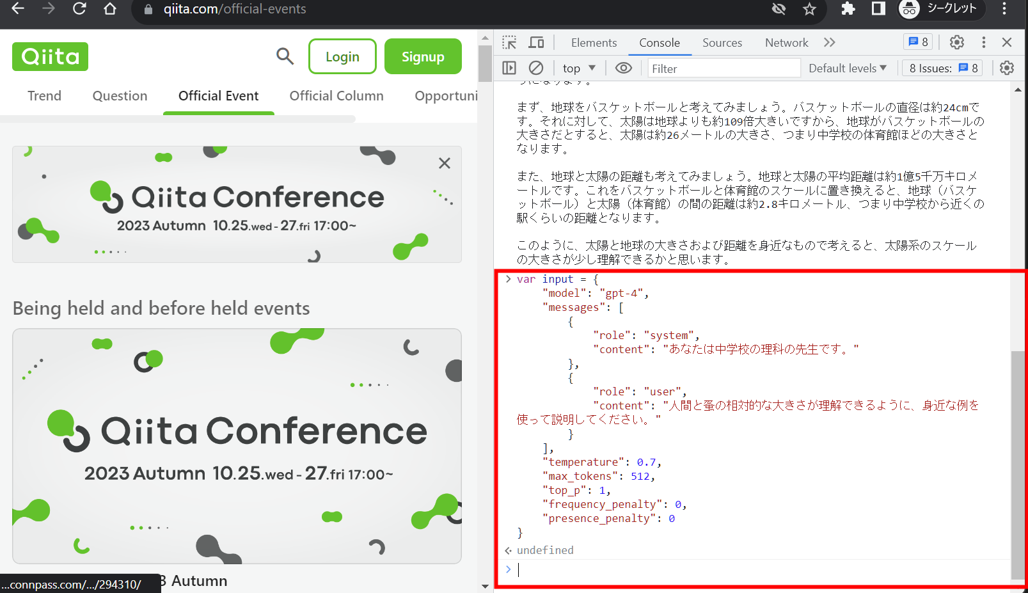Open the Extensions puzzle icon
The height and width of the screenshot is (593, 1028).
tap(848, 9)
